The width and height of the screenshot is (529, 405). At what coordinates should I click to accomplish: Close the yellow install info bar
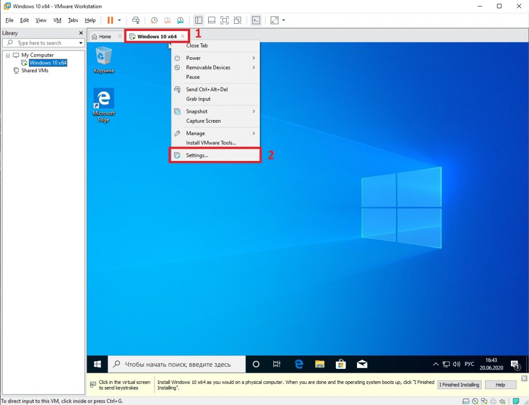pyautogui.click(x=524, y=378)
